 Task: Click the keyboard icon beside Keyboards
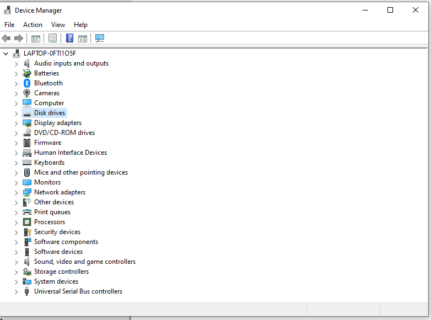tap(26, 162)
